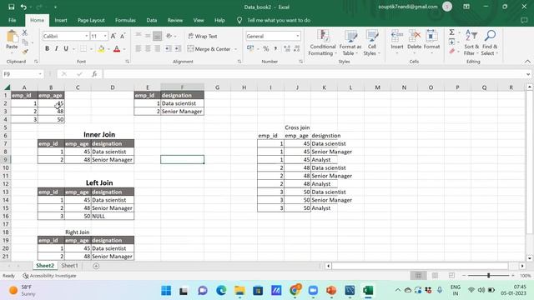Open Microsoft Edge from taskbar
Image resolution: width=534 pixels, height=300 pixels.
click(x=221, y=291)
